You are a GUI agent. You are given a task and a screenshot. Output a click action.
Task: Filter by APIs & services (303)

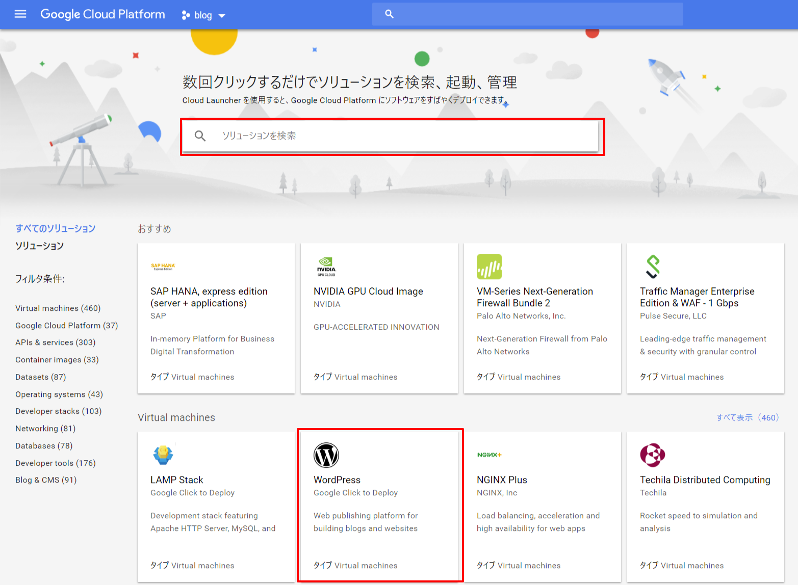[56, 342]
